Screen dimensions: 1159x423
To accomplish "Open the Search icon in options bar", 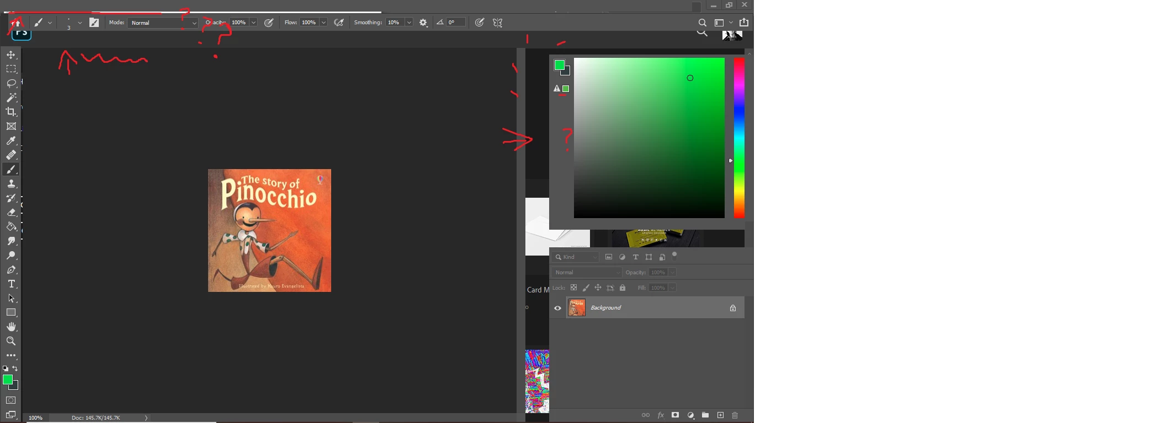I will [x=702, y=23].
